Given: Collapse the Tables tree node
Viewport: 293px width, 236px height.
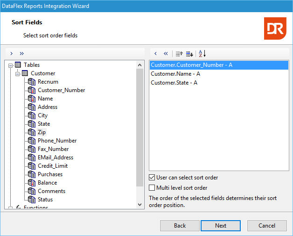Looking at the screenshot, I should click(x=11, y=65).
